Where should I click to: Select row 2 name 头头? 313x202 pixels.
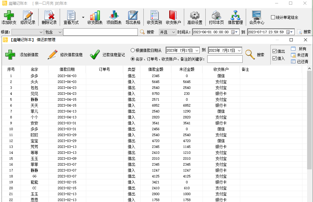pos(34,82)
